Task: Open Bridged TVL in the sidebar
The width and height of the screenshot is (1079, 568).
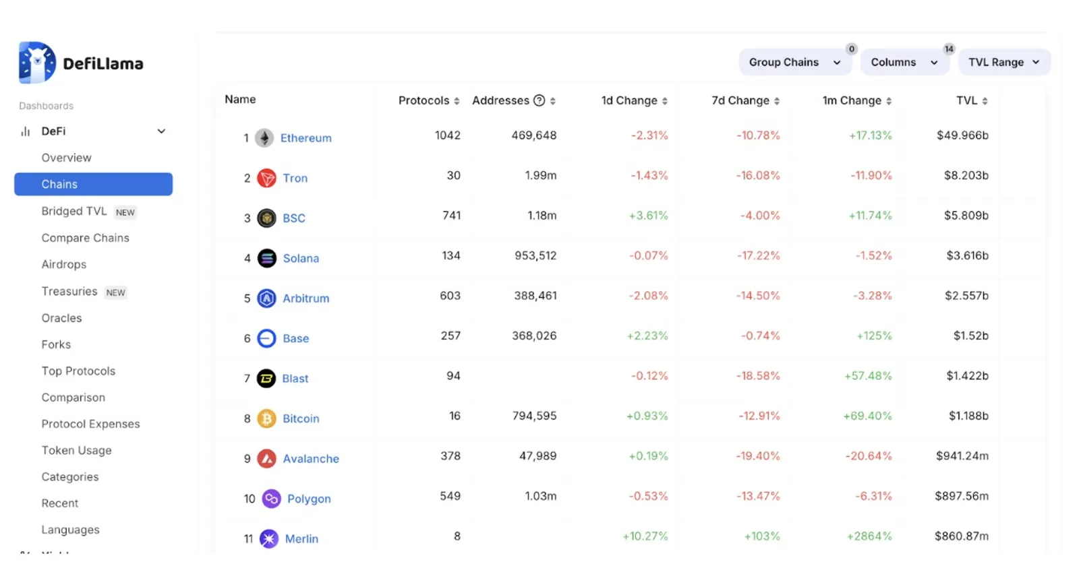Action: tap(74, 211)
